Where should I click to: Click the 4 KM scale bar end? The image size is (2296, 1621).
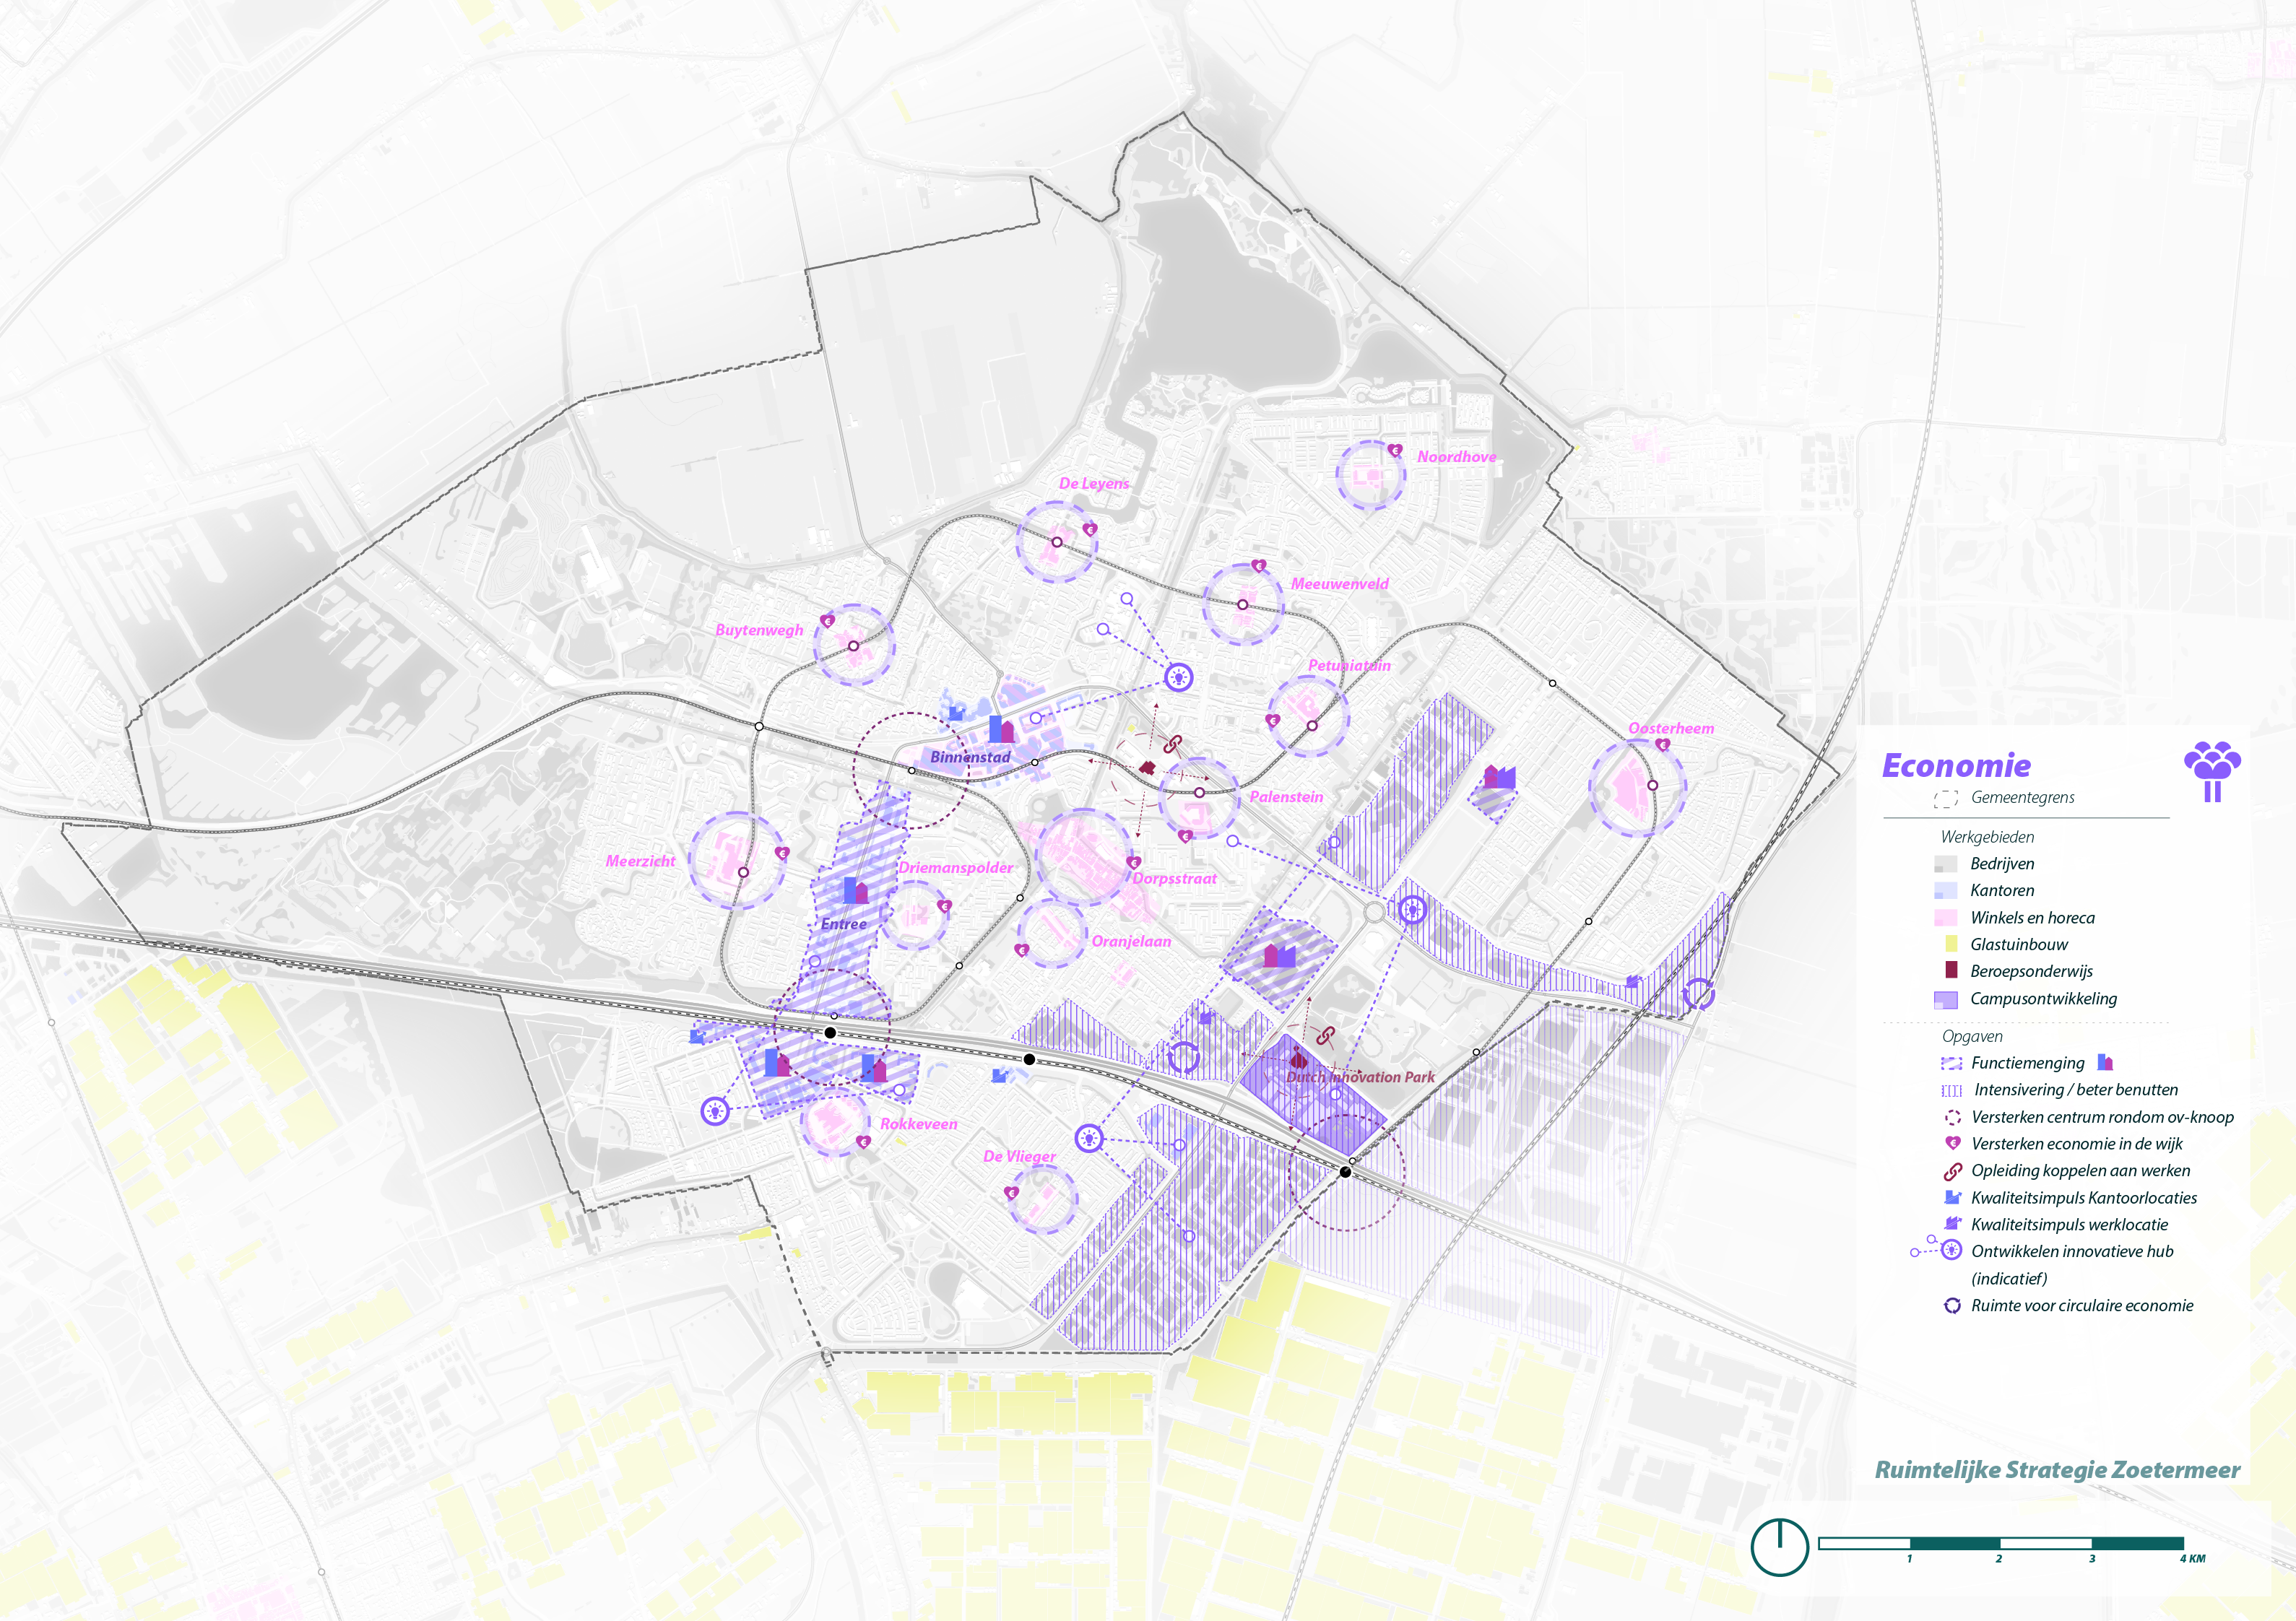pos(2192,1558)
